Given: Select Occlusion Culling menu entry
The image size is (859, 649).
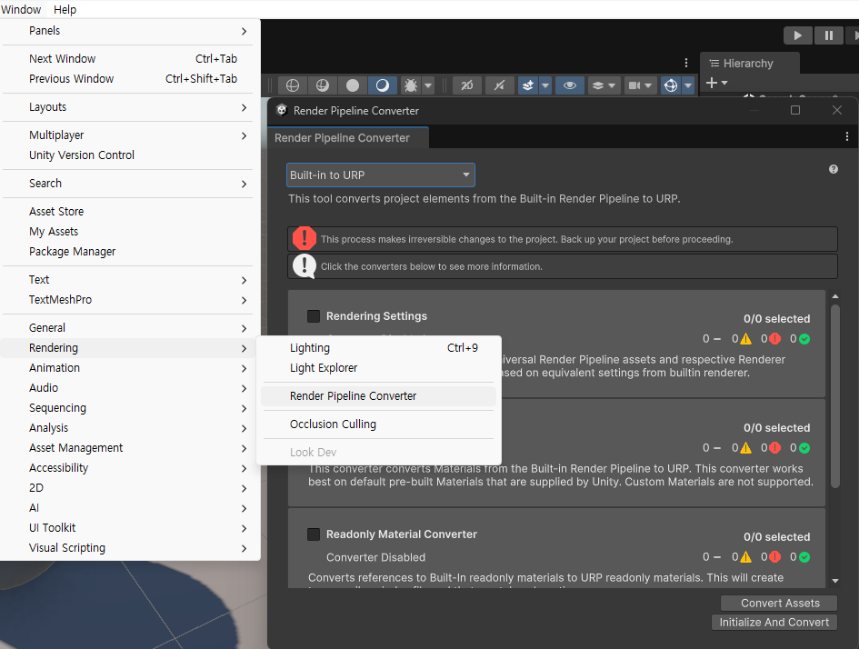Looking at the screenshot, I should [x=378, y=424].
